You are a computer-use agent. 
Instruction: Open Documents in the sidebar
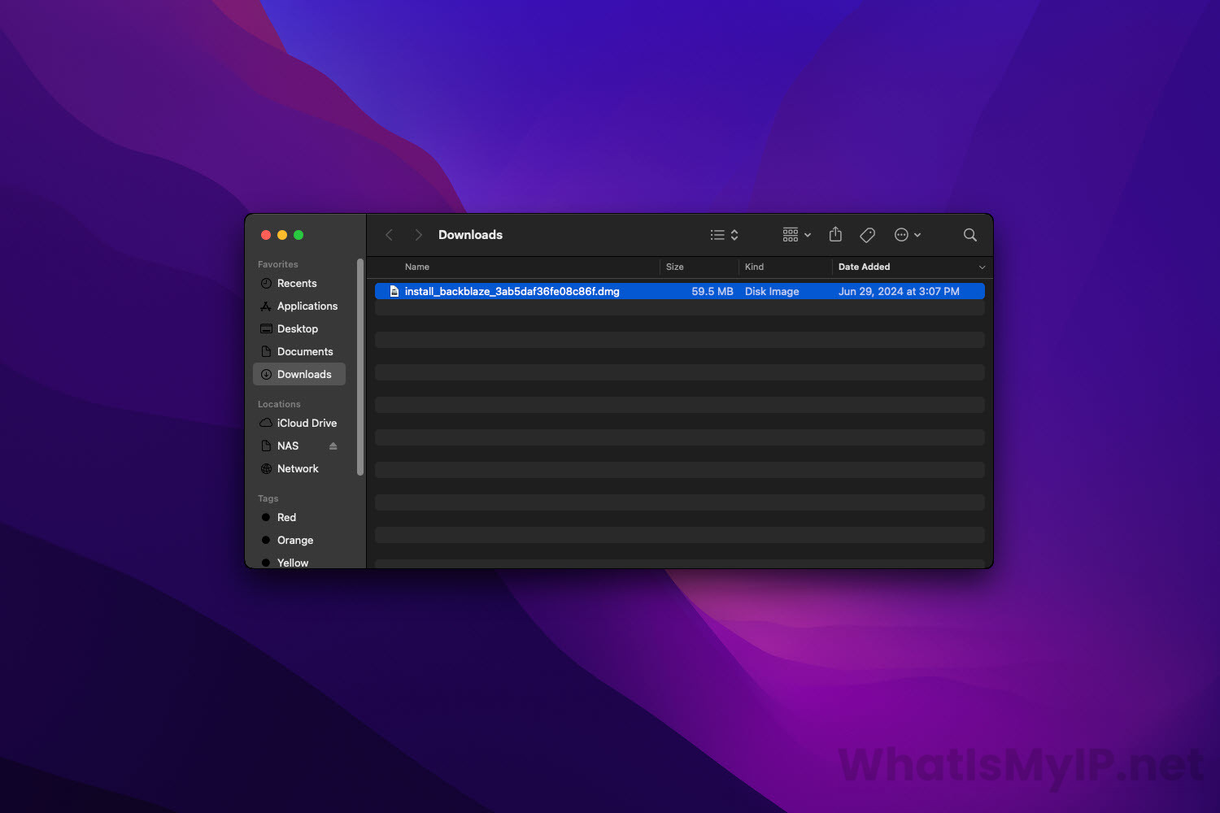tap(304, 351)
